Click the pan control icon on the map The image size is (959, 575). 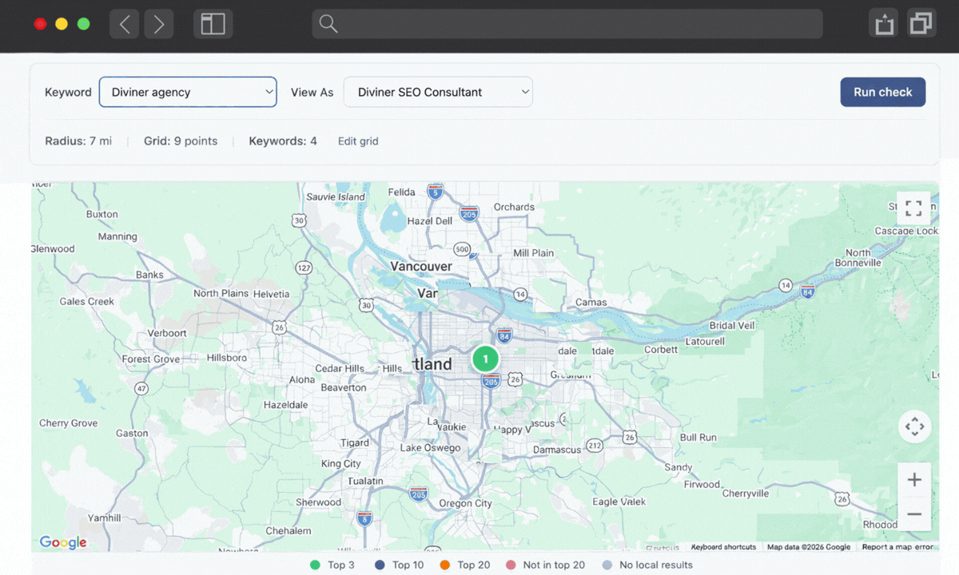click(x=914, y=426)
